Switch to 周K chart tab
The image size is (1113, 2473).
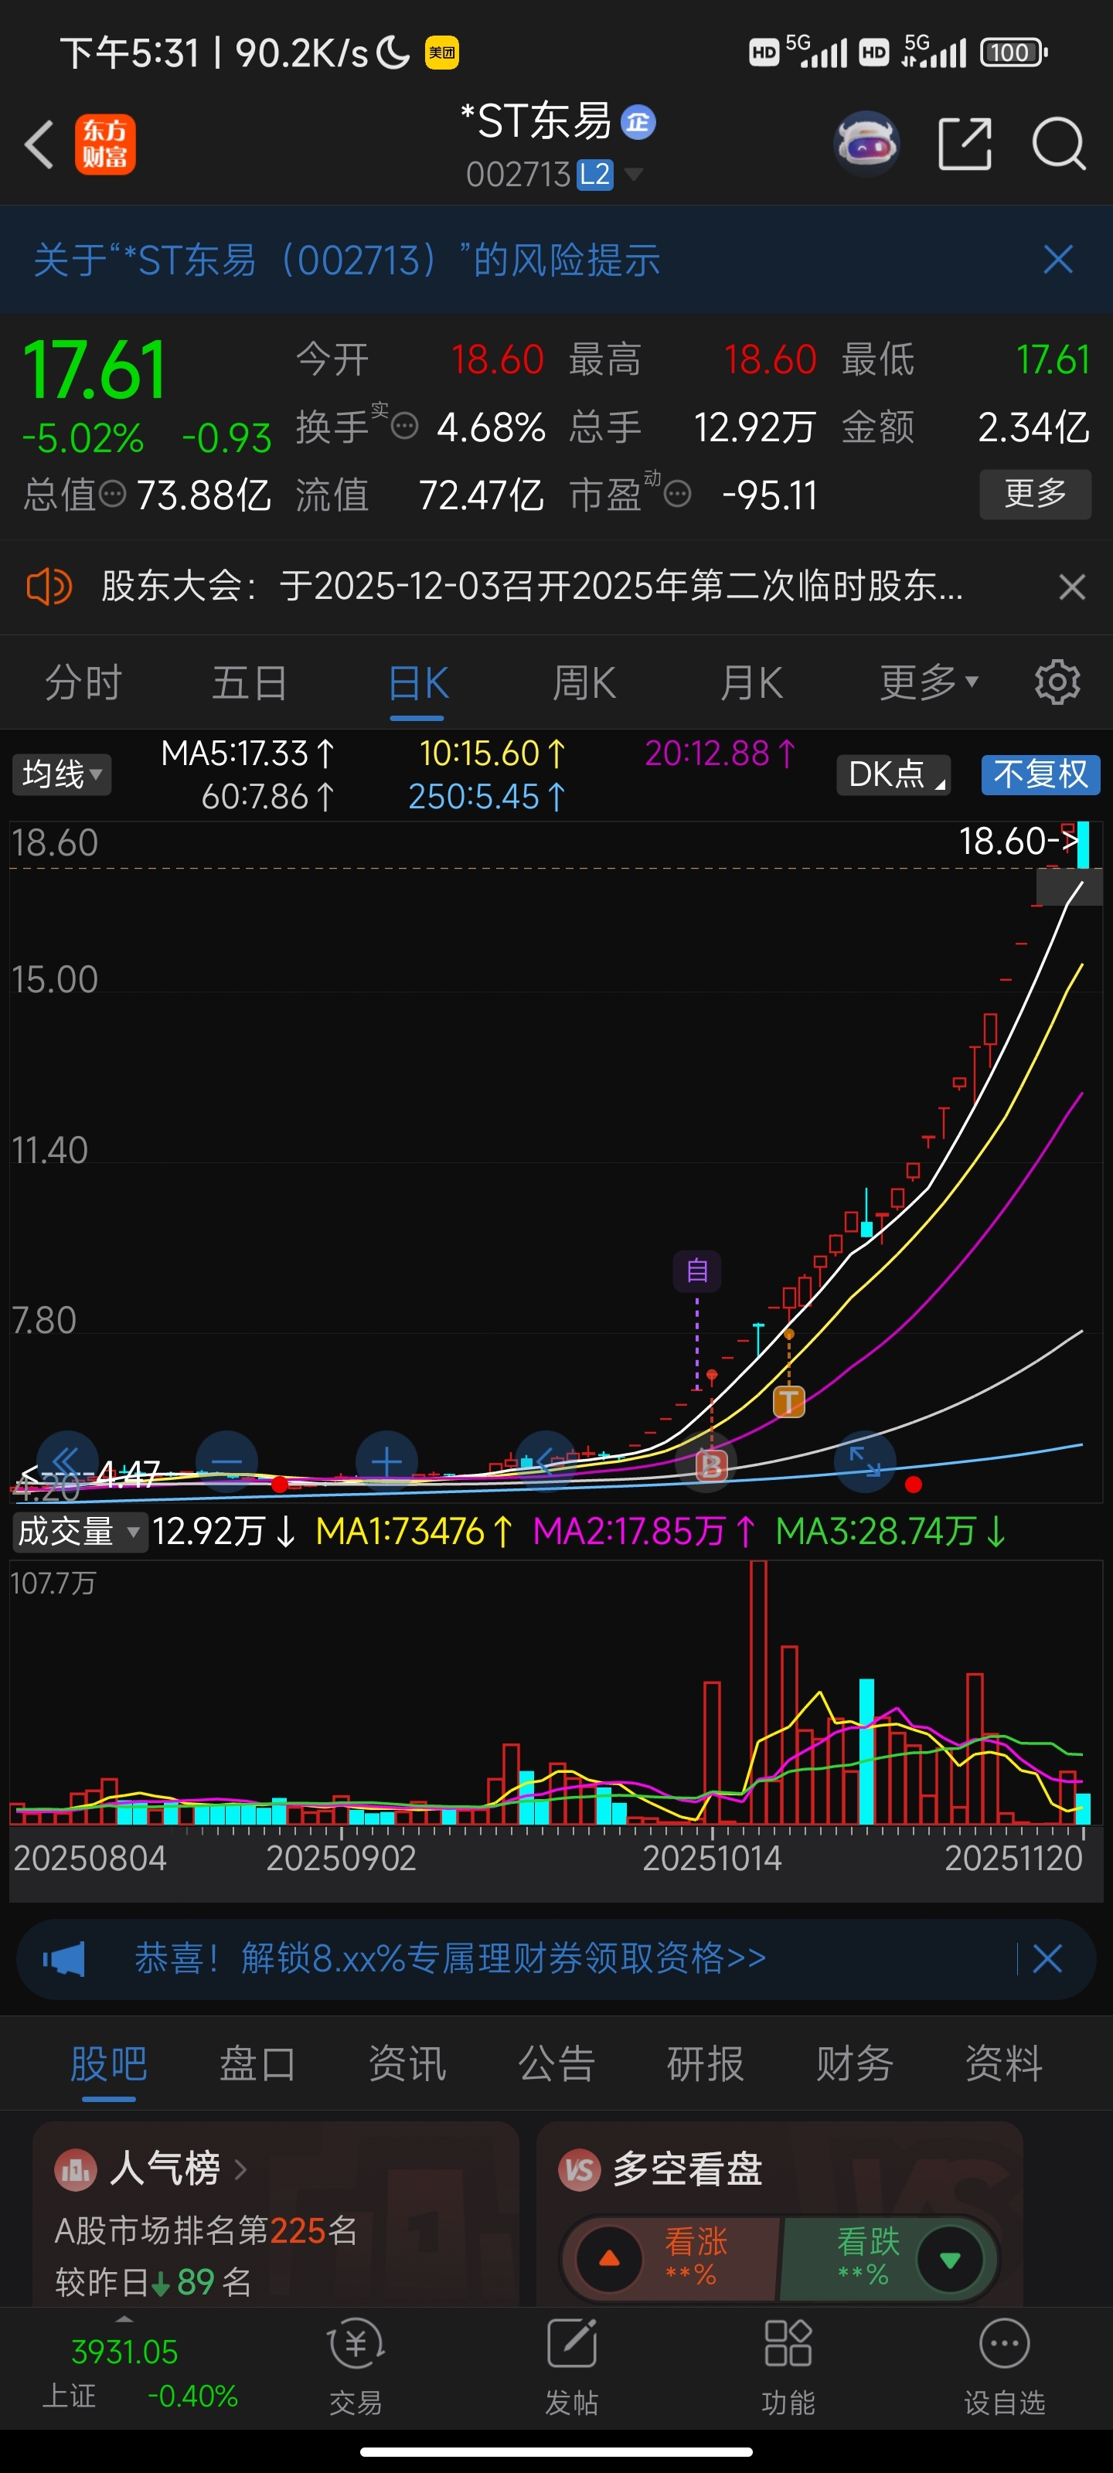(x=584, y=682)
